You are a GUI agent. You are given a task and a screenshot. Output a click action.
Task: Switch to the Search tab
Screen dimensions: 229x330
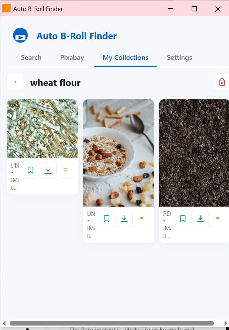pos(31,57)
